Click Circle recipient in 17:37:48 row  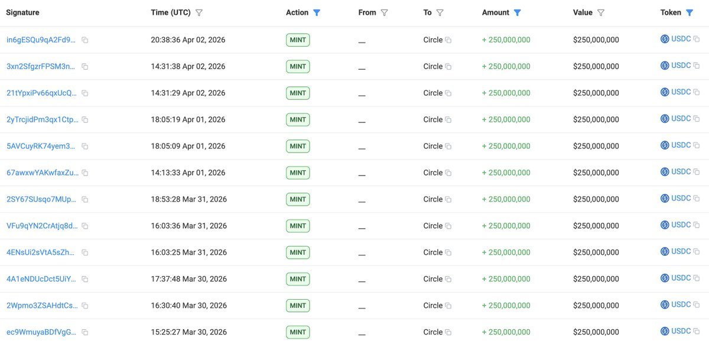432,279
